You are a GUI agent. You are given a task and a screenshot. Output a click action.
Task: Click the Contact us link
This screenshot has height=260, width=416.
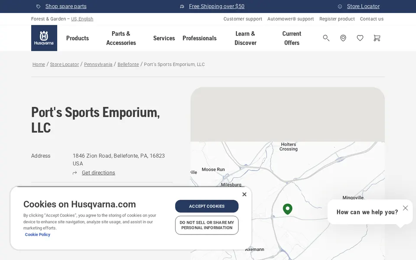pos(372,19)
